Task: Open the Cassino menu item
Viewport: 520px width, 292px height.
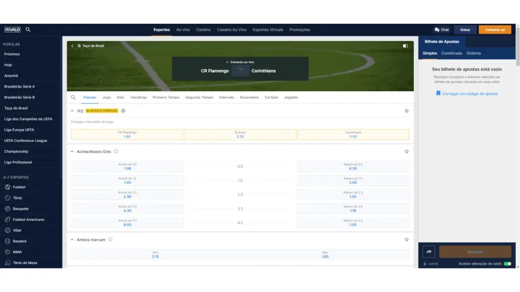Action: click(203, 30)
